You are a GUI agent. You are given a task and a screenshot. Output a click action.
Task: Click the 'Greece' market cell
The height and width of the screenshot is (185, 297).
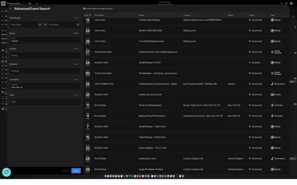click(231, 84)
